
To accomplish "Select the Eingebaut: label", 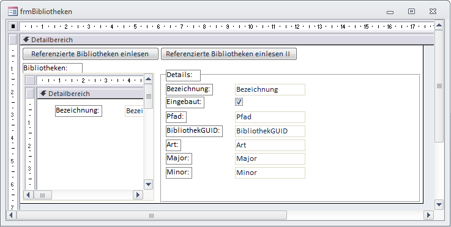I will [185, 102].
